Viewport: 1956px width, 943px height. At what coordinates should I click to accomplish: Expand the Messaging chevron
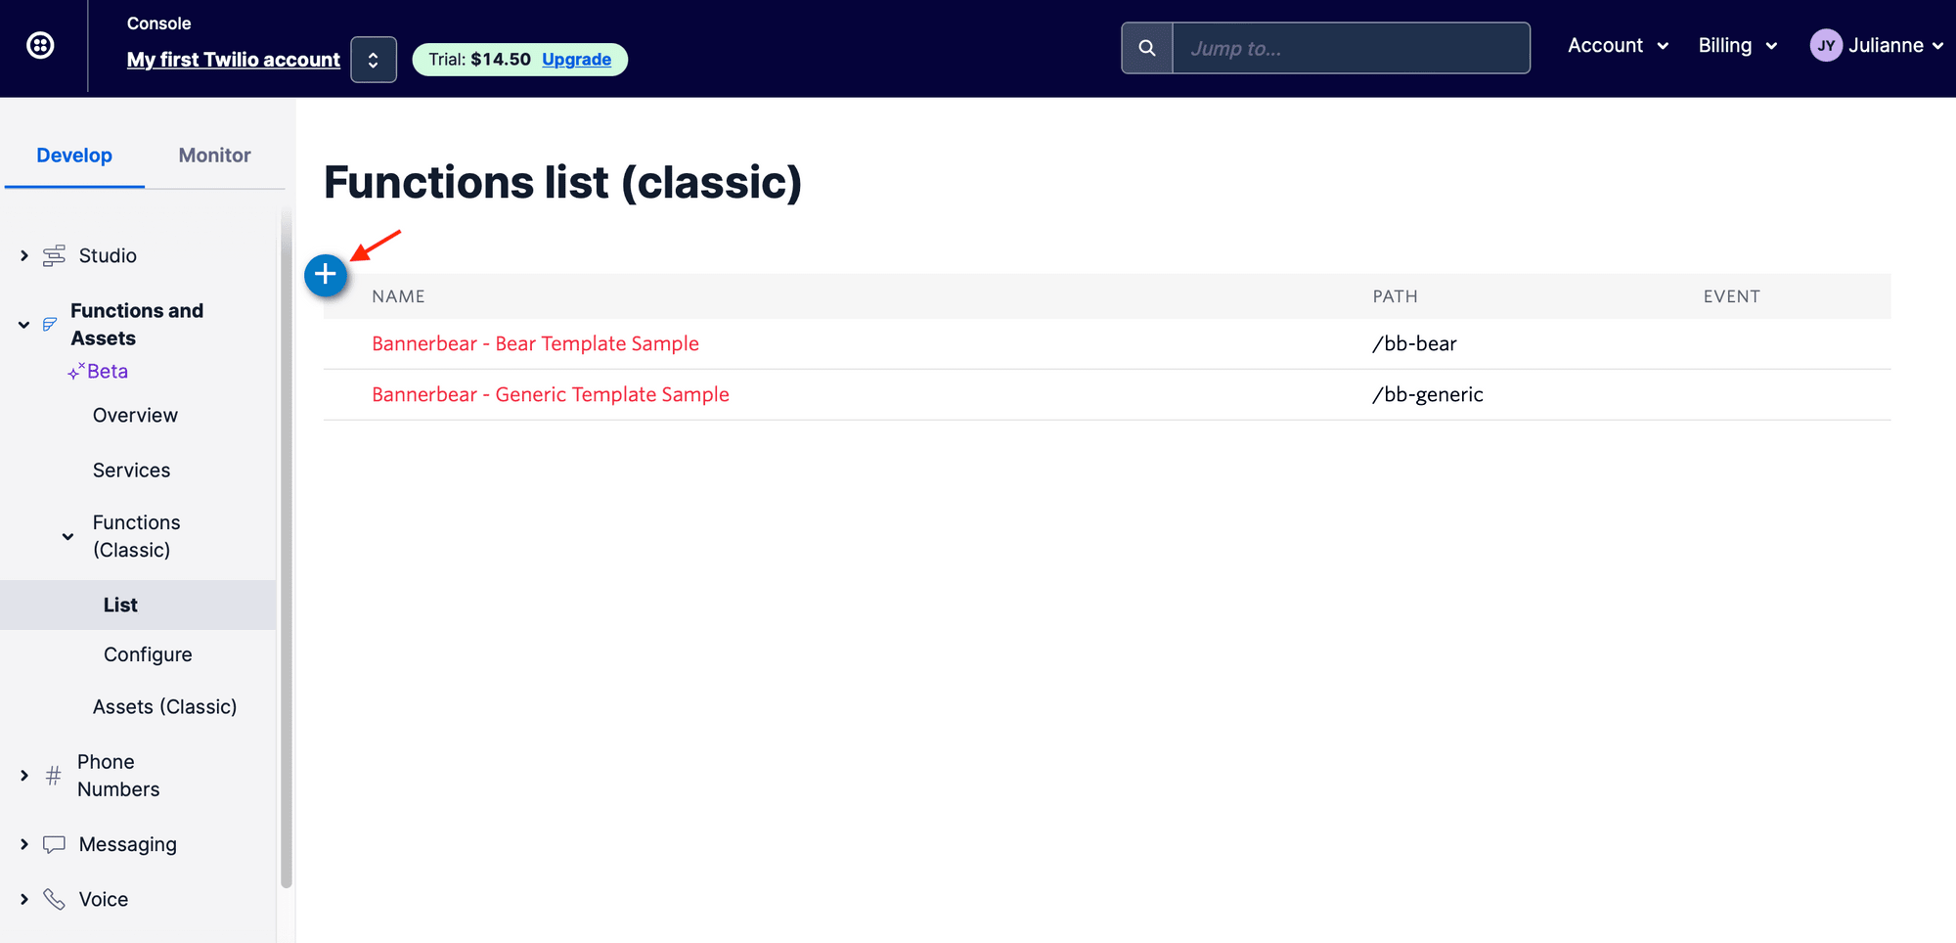pyautogui.click(x=24, y=844)
